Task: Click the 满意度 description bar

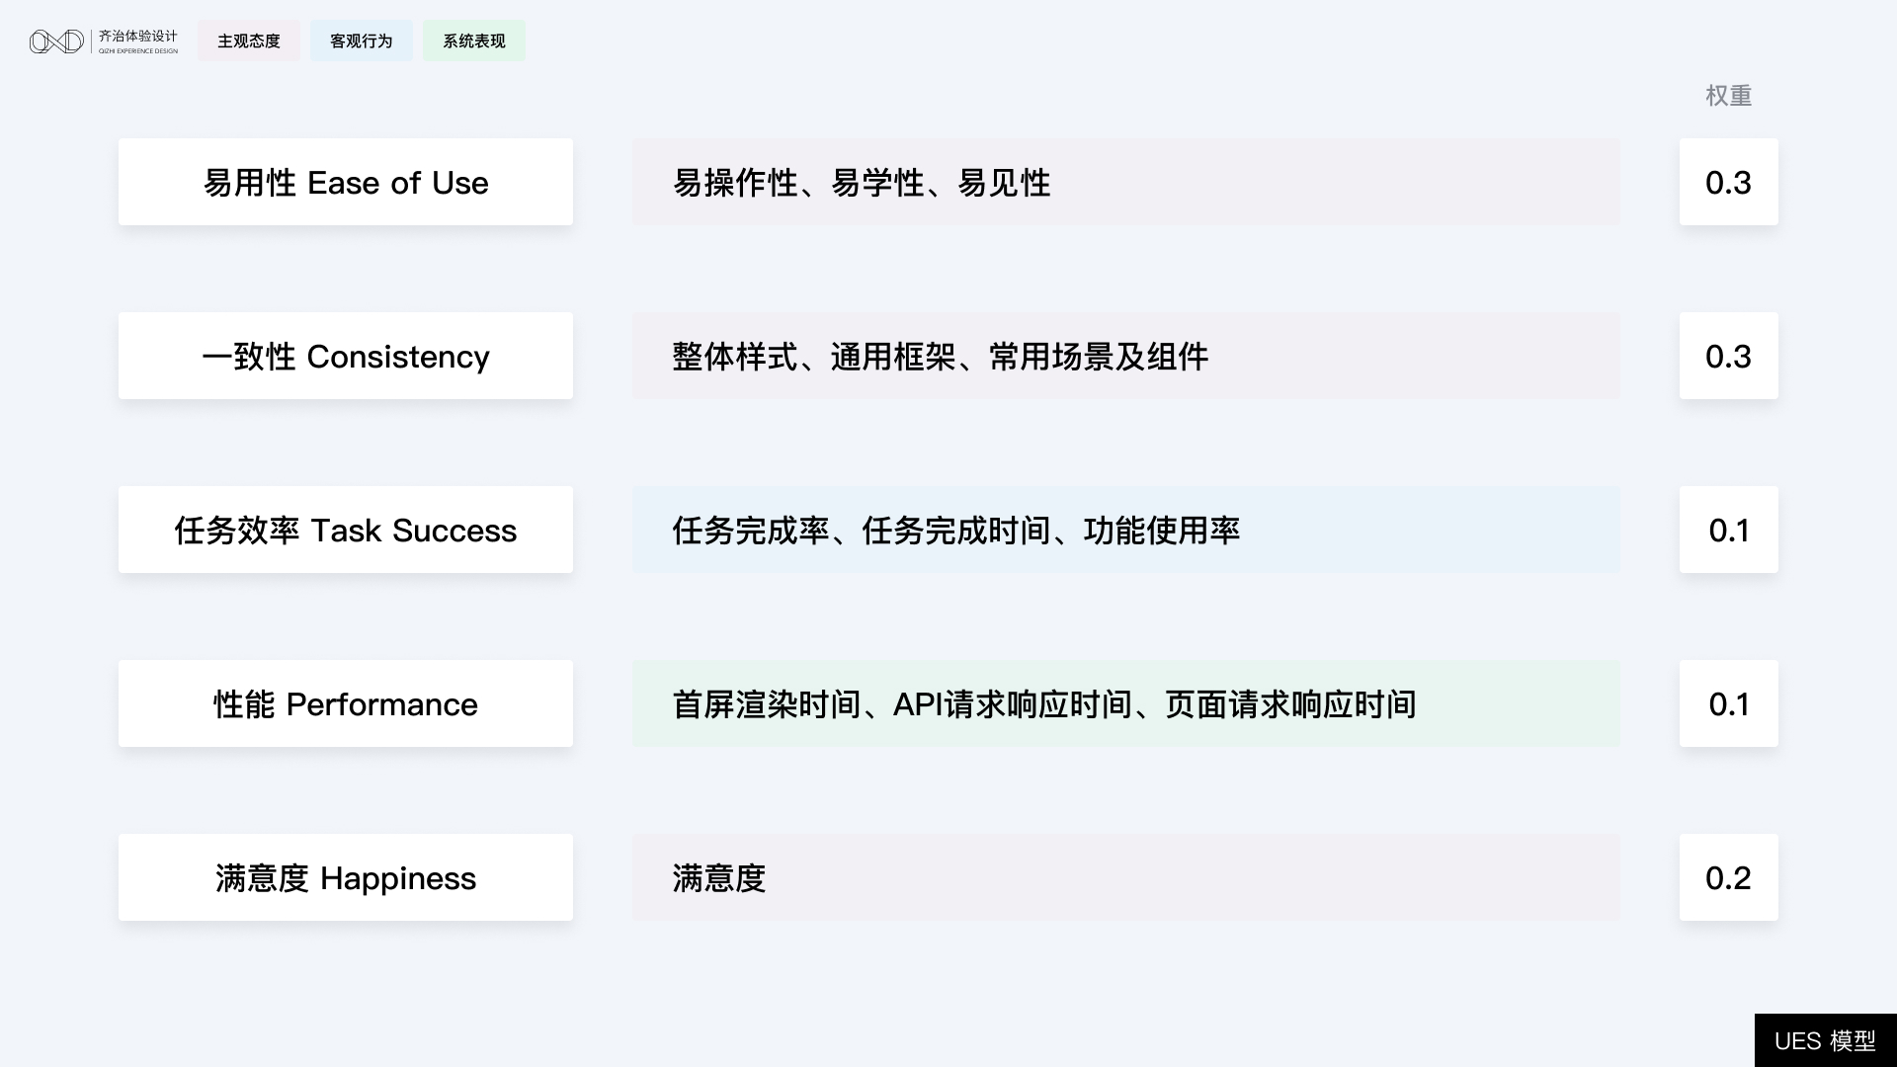Action: pos(1126,878)
